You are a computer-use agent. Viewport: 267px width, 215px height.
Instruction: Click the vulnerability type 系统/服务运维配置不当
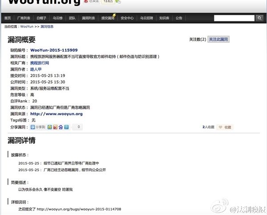click(x=50, y=89)
